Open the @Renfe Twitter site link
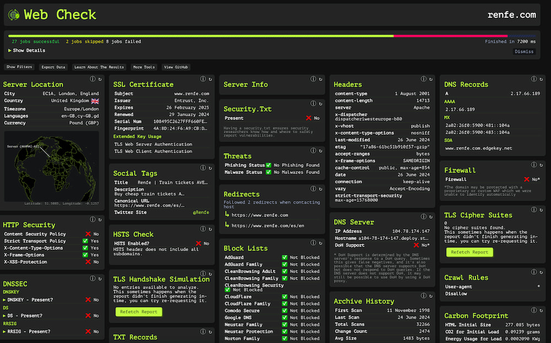551x343 pixels. 201,213
